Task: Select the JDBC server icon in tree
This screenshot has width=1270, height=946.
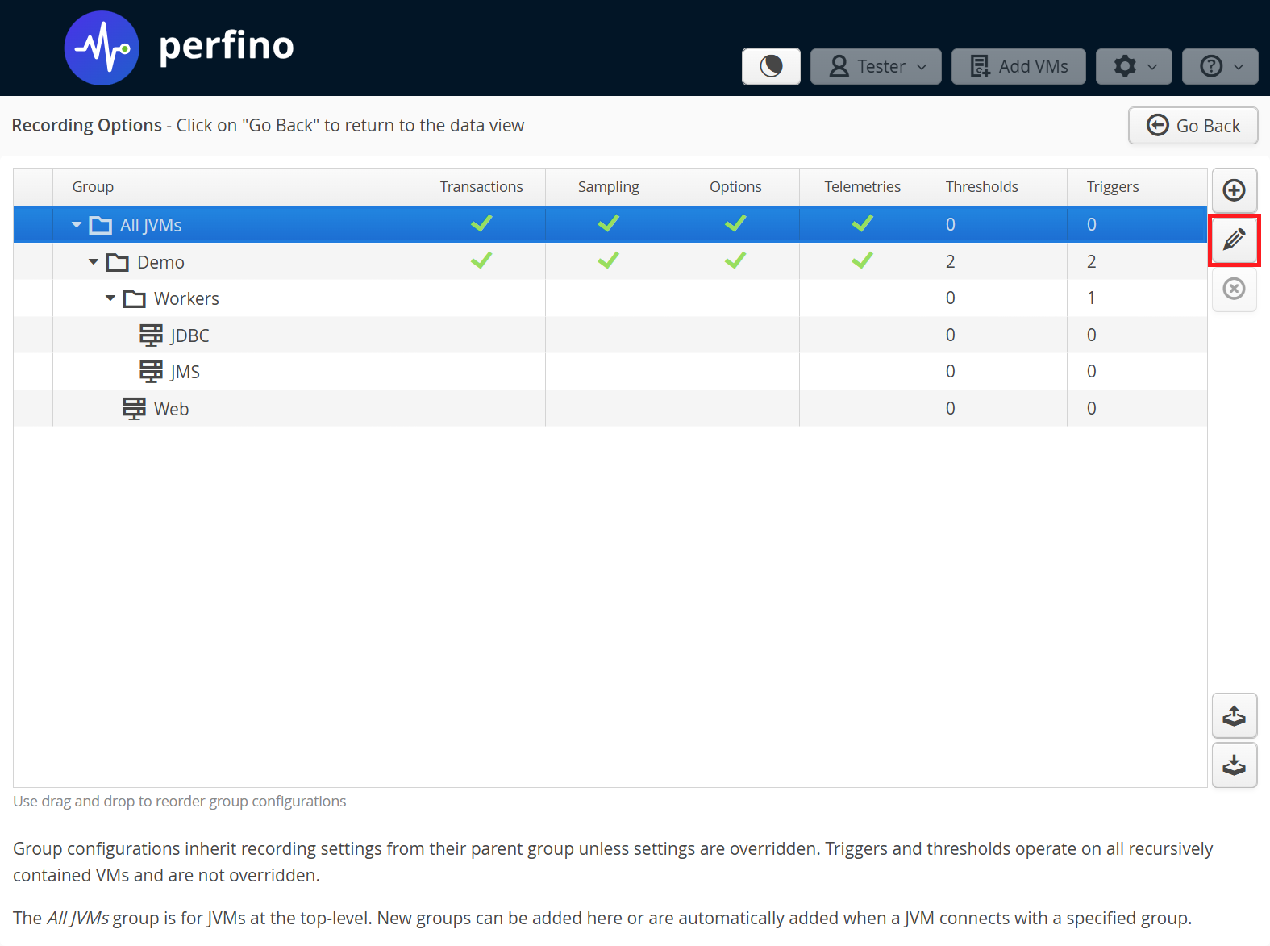Action: [151, 335]
